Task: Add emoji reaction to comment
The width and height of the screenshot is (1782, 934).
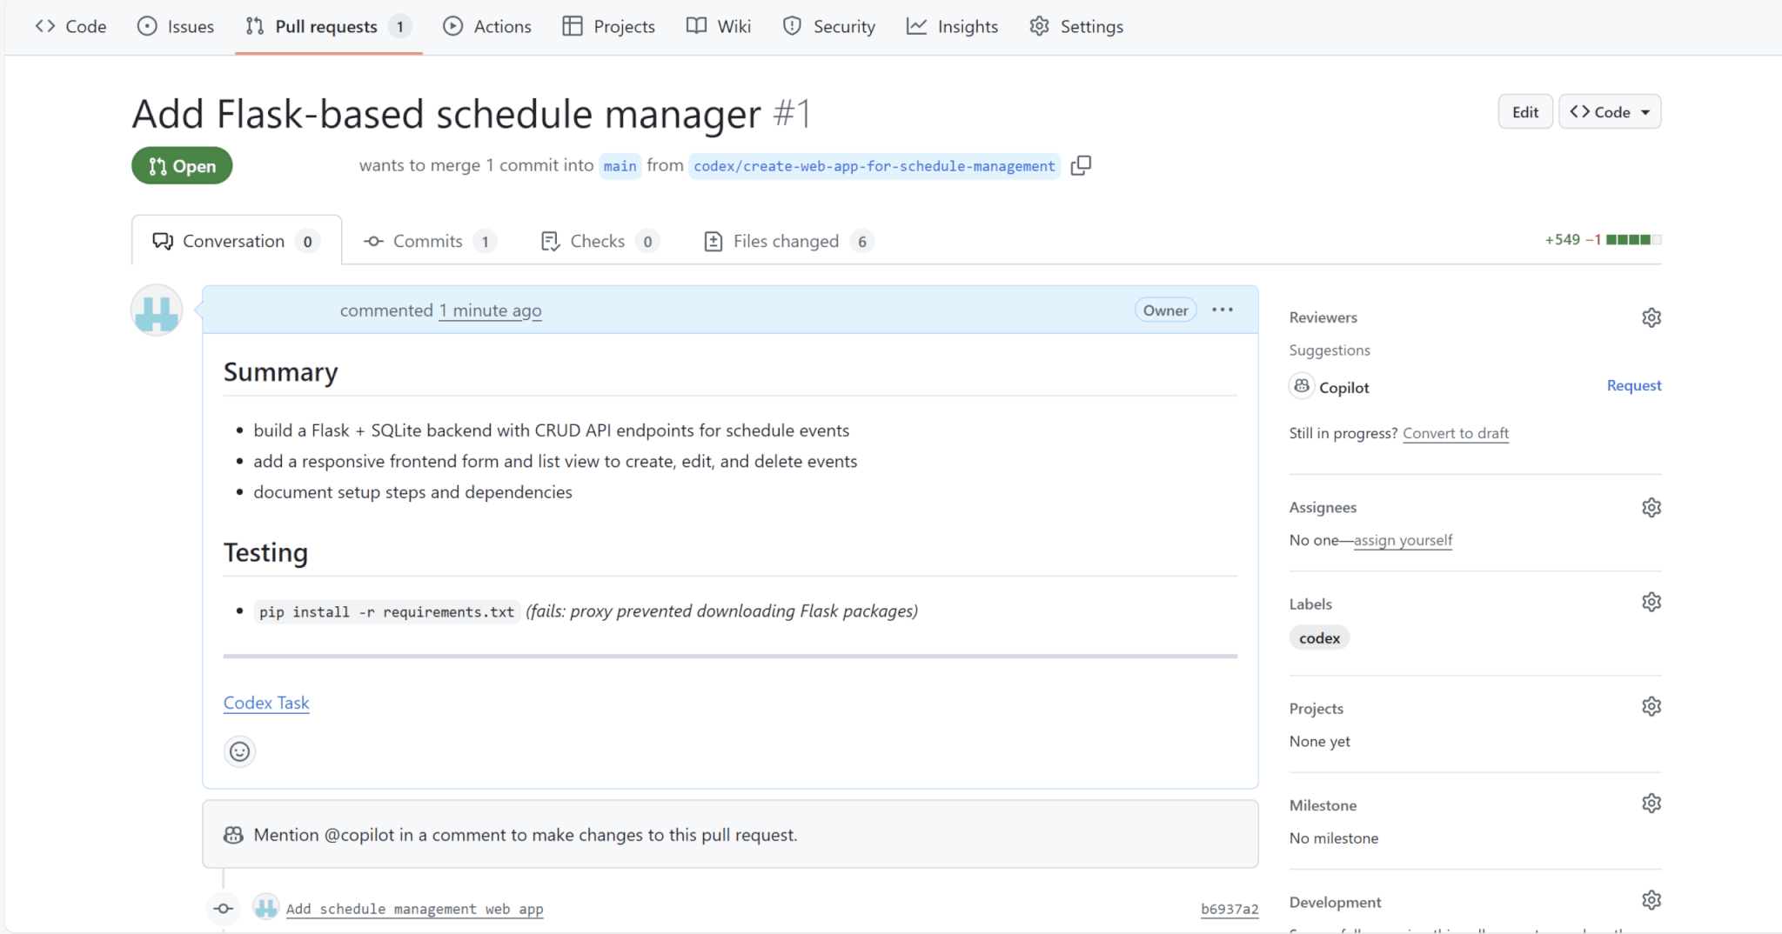Action: 239,751
